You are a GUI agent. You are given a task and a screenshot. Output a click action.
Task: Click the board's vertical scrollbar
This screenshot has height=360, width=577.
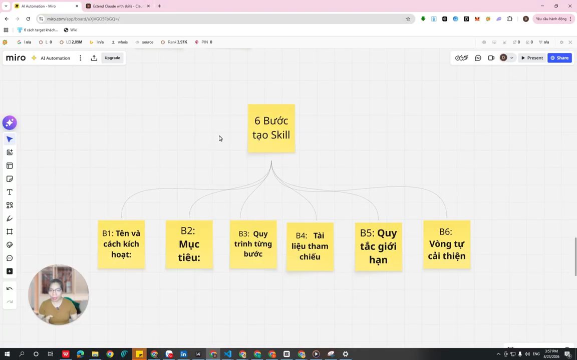pyautogui.click(x=575, y=257)
